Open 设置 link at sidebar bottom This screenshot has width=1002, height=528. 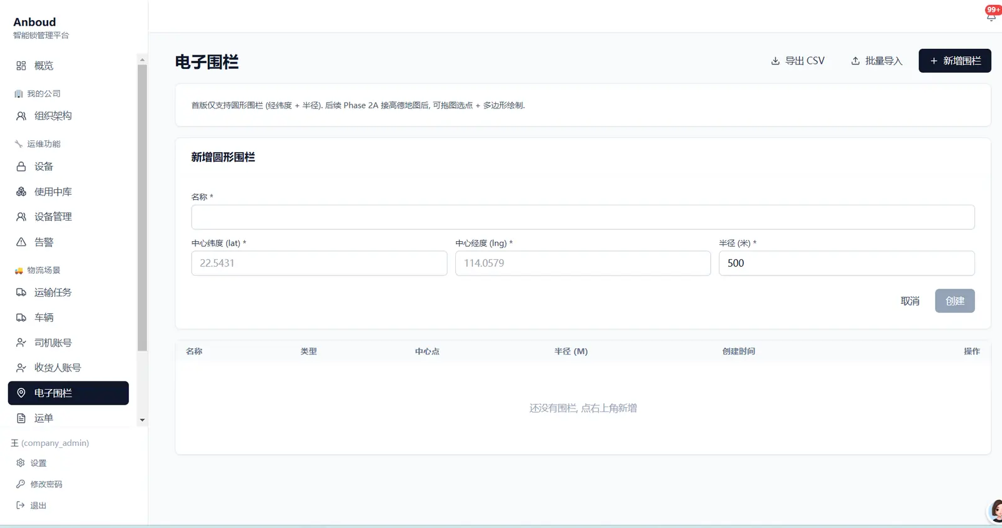click(x=38, y=463)
